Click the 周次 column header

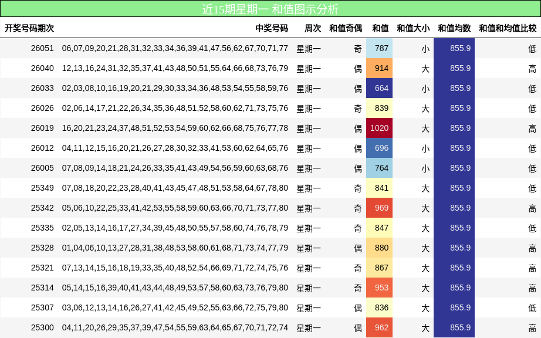tap(312, 26)
